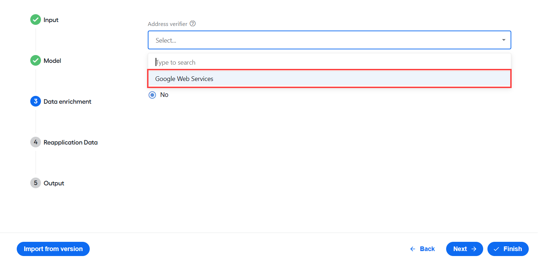The width and height of the screenshot is (538, 261).
Task: Click the Import from version button
Action: [x=53, y=249]
